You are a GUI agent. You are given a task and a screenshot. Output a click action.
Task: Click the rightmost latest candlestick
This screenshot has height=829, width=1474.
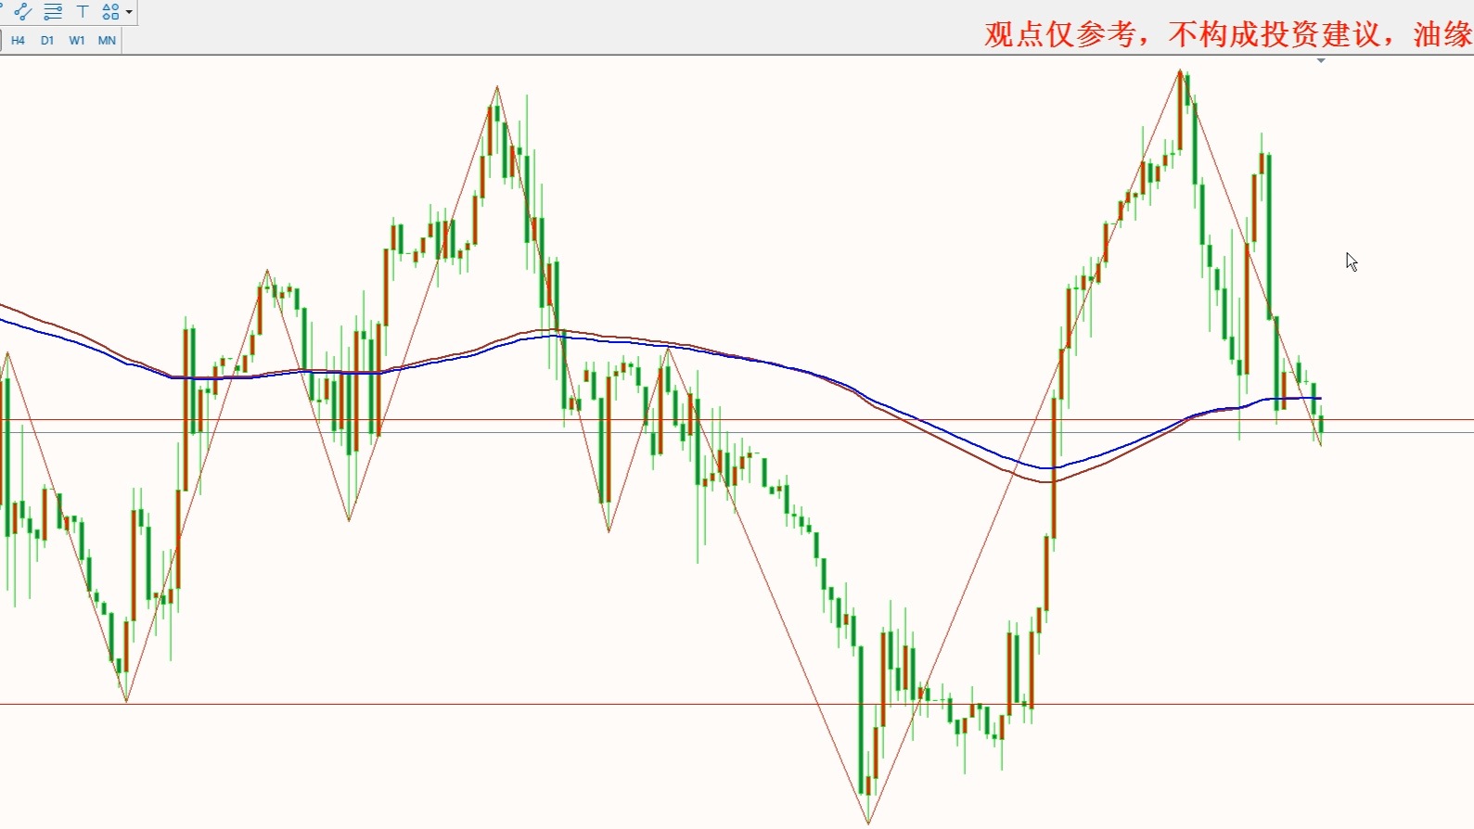pos(1321,425)
